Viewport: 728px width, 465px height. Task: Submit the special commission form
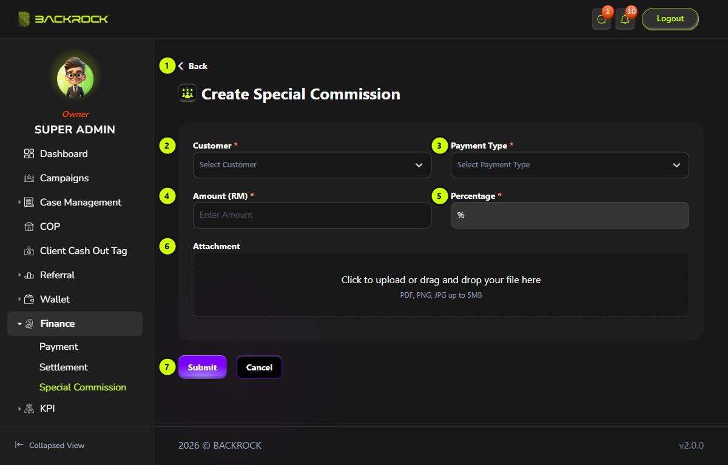pos(203,367)
